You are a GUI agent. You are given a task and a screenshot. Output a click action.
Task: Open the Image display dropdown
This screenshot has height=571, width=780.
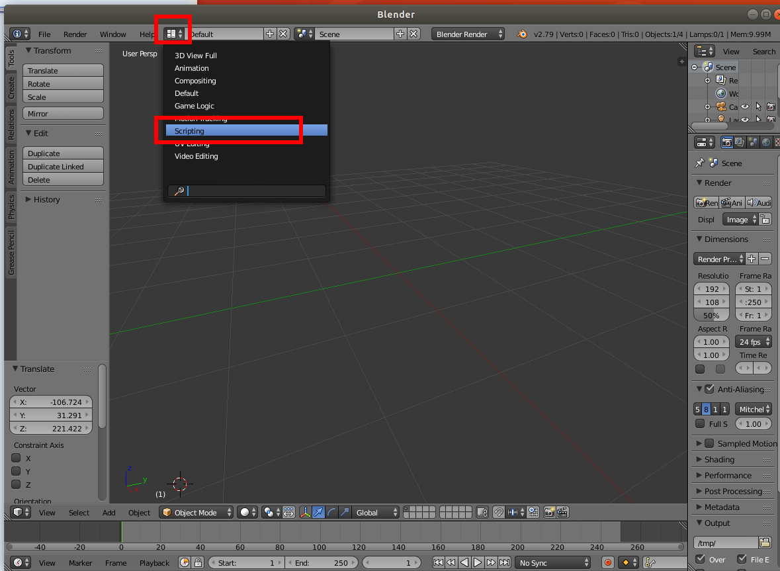point(740,220)
